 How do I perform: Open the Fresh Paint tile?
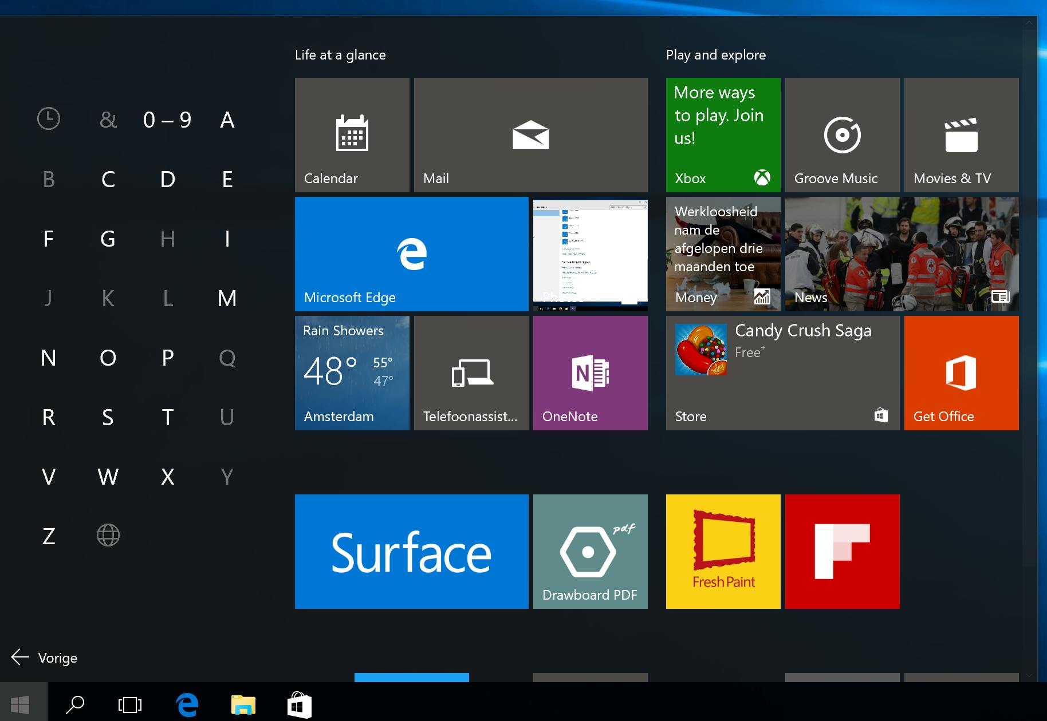click(x=723, y=552)
